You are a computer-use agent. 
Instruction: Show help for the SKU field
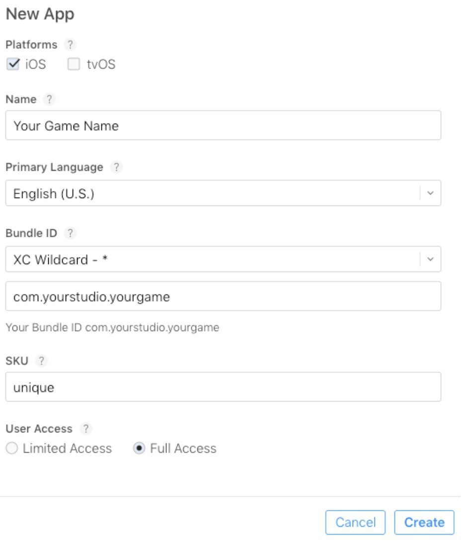[41, 361]
